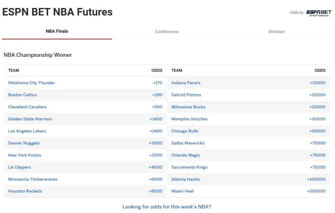Visit the Cleveland Cavaliers link

coord(27,107)
